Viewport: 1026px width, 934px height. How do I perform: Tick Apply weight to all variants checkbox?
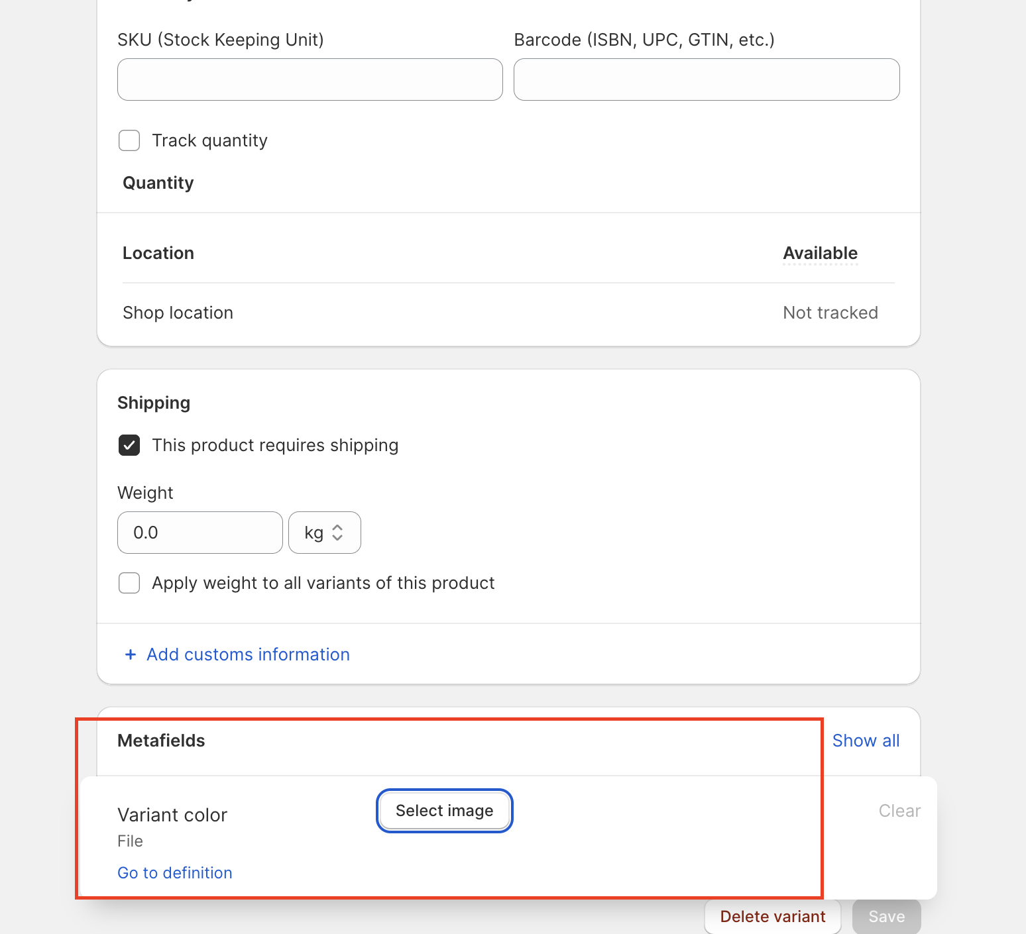click(x=129, y=583)
